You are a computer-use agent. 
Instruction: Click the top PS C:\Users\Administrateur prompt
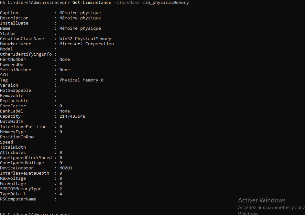click(35, 3)
